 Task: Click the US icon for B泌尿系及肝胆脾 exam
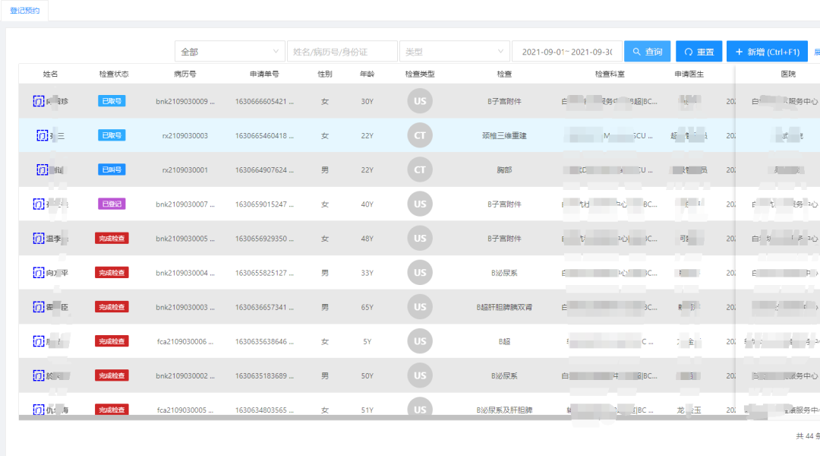[420, 409]
